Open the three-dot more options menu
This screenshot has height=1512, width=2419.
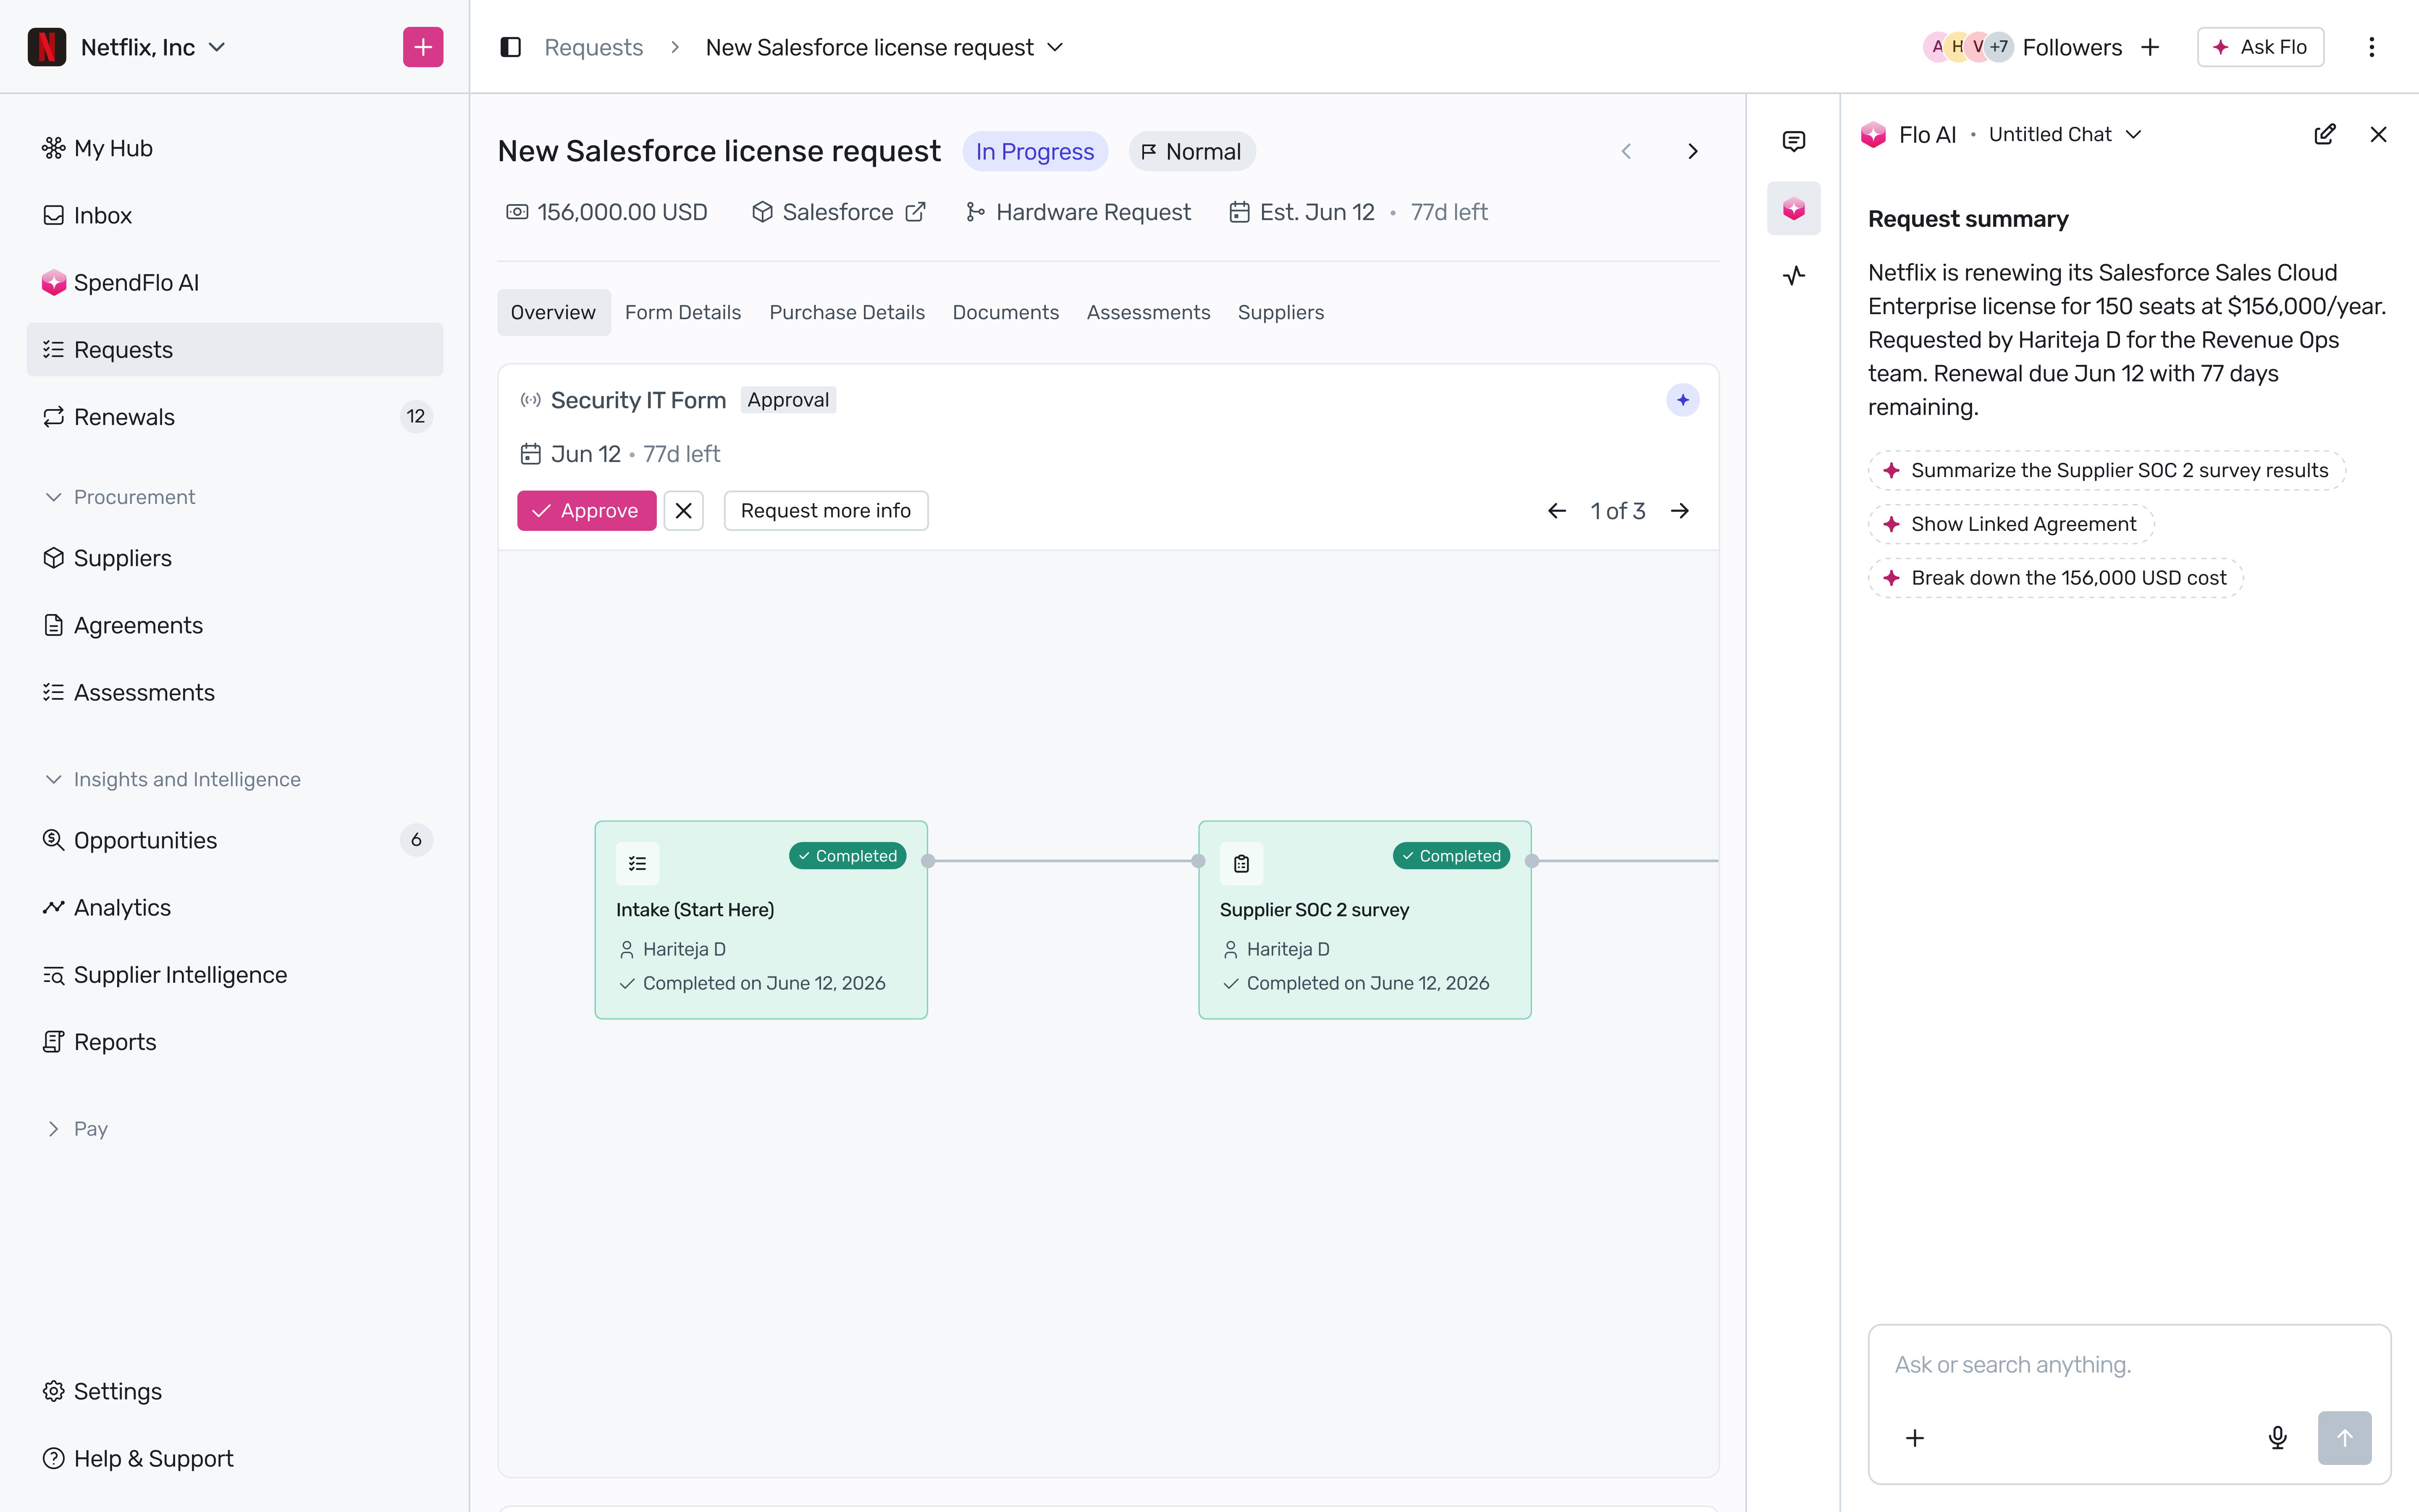click(2371, 47)
